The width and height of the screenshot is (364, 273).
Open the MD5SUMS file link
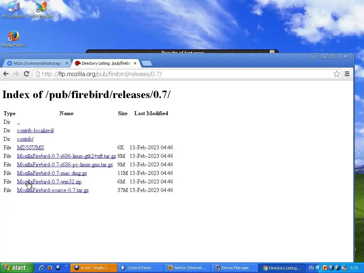(31, 148)
